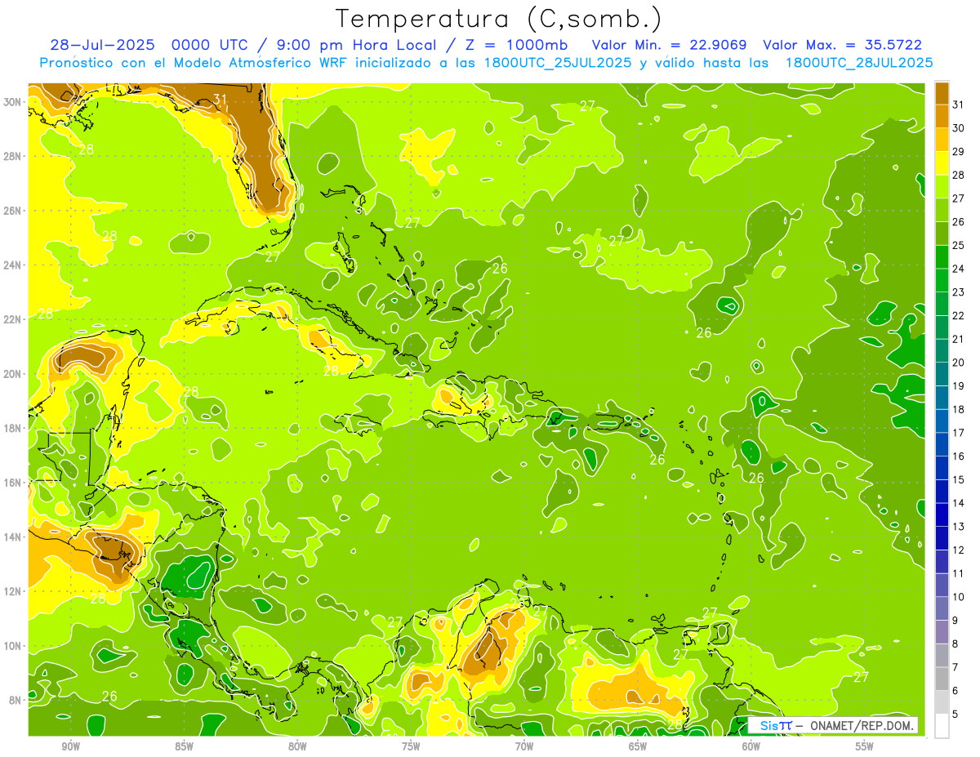Click the '22N' latitude axis label
Viewport: 980px width, 757px height.
coord(12,318)
